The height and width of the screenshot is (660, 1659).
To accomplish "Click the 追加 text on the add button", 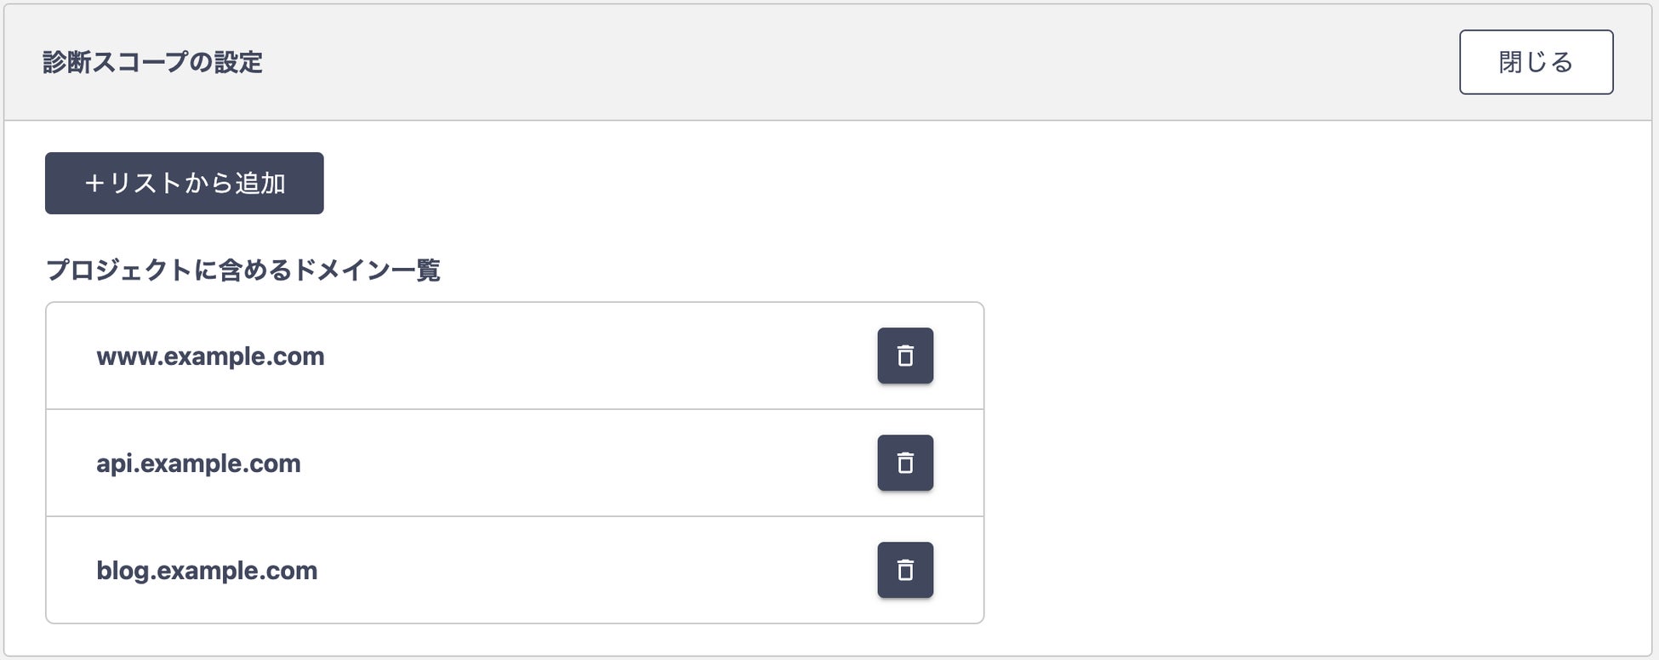I will pyautogui.click(x=260, y=184).
